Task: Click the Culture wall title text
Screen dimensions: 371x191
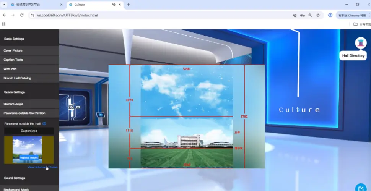Action: 299,110
